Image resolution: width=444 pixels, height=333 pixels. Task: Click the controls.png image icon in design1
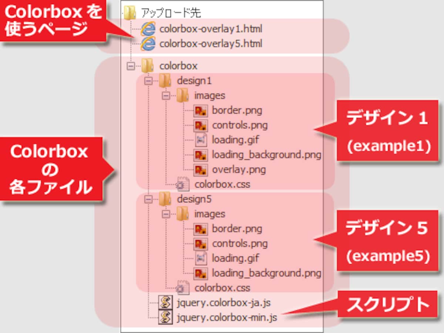coord(200,125)
